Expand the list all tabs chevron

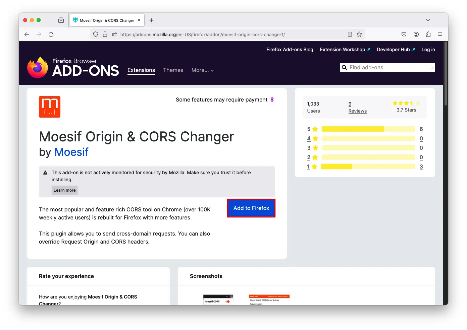coord(428,20)
